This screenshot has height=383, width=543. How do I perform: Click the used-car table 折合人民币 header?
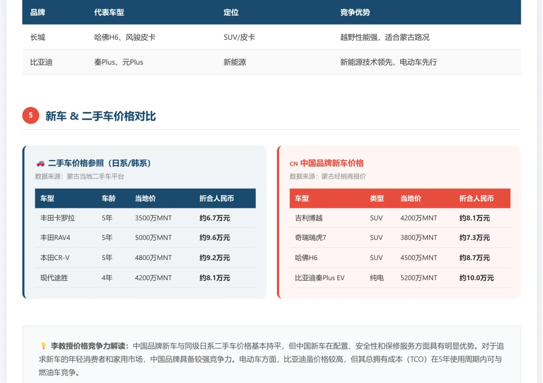(216, 198)
